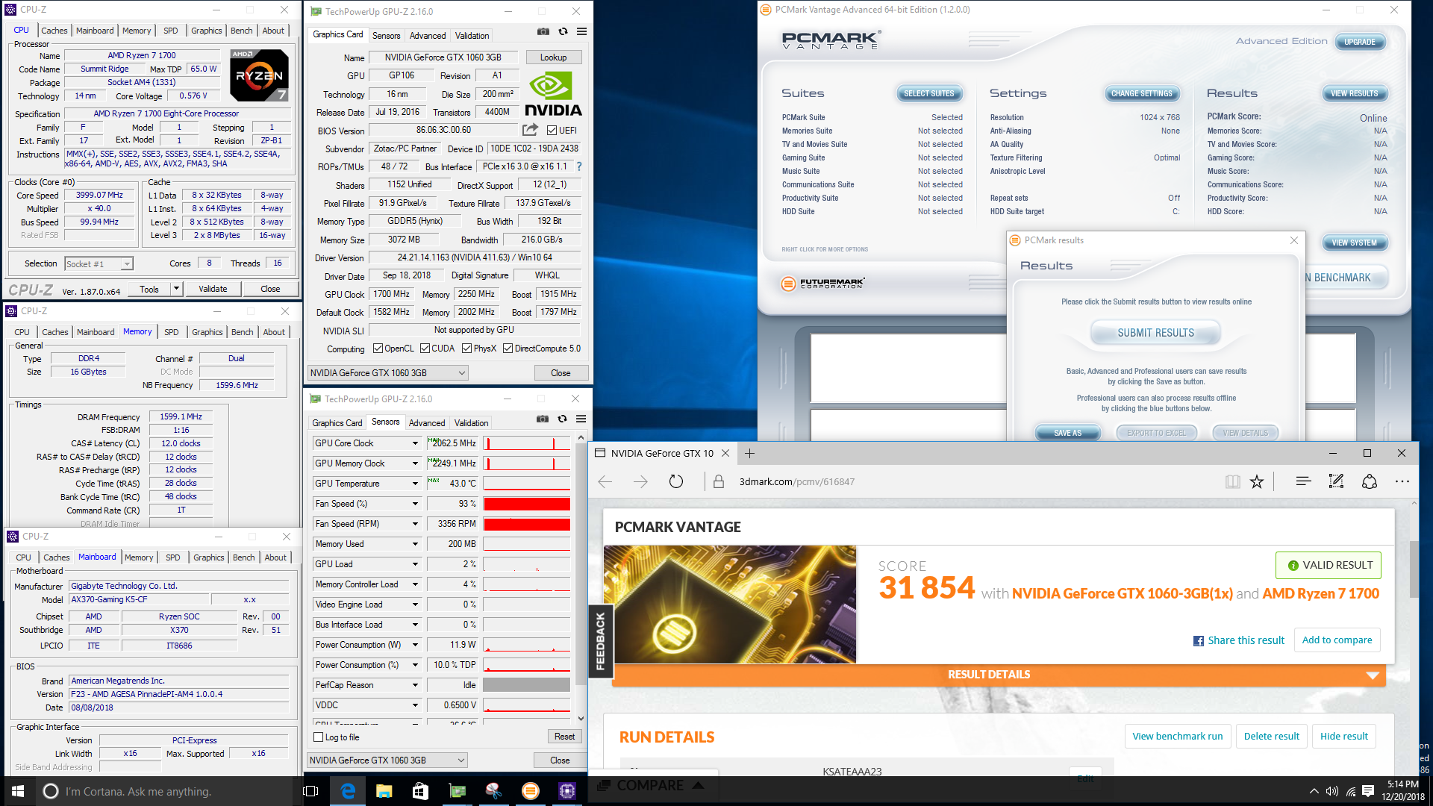This screenshot has width=1433, height=806.
Task: Click the Edge reload page icon
Action: [676, 481]
